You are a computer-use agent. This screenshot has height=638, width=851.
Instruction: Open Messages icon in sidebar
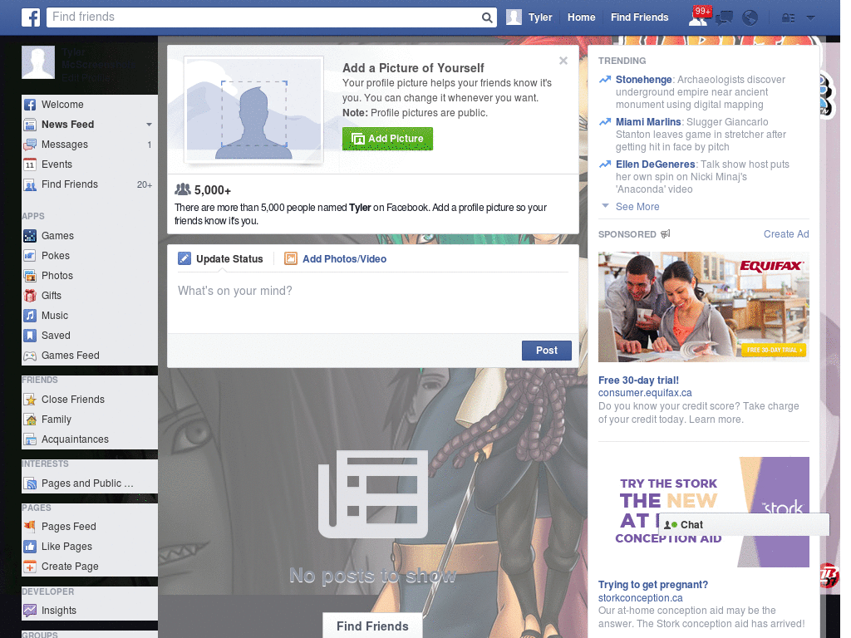30,145
